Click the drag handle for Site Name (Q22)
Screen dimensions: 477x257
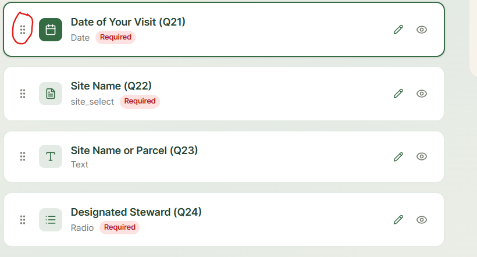[23, 94]
